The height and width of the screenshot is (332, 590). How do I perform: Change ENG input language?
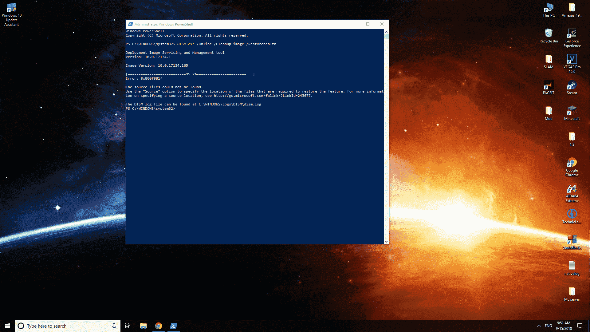(548, 326)
